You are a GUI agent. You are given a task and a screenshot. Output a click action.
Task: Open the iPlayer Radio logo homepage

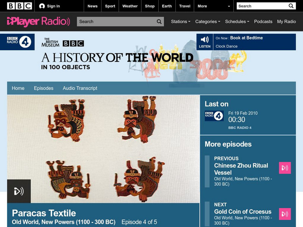39,22
